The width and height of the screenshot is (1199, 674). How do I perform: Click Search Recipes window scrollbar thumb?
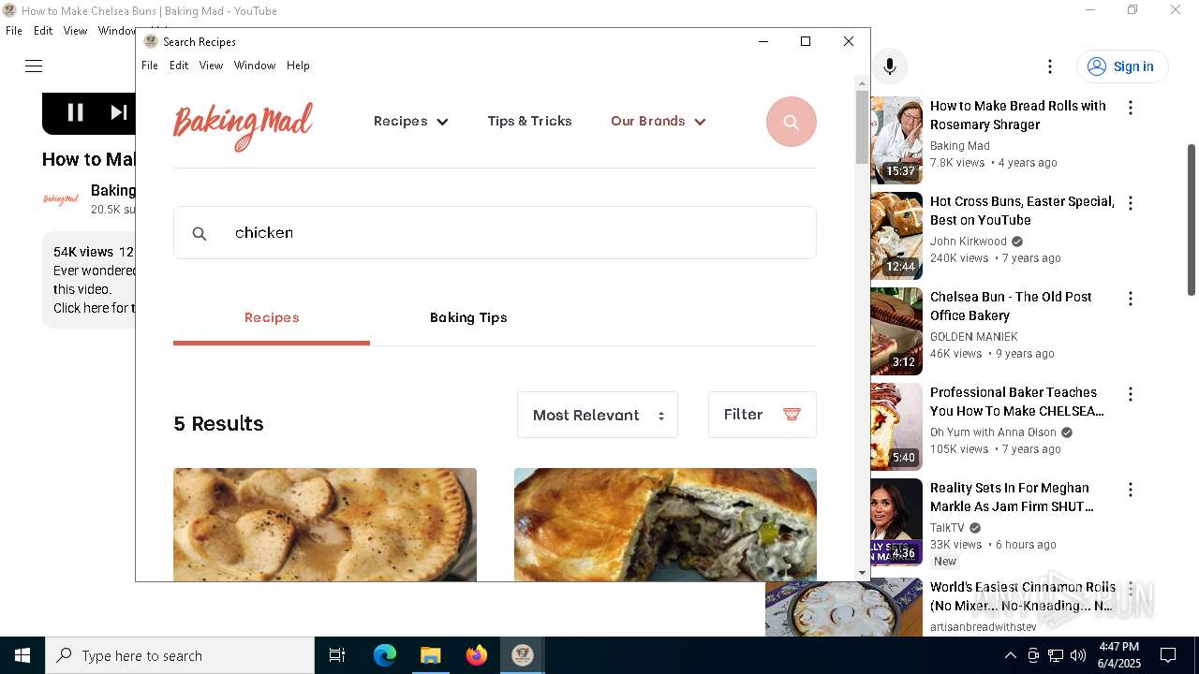862,128
